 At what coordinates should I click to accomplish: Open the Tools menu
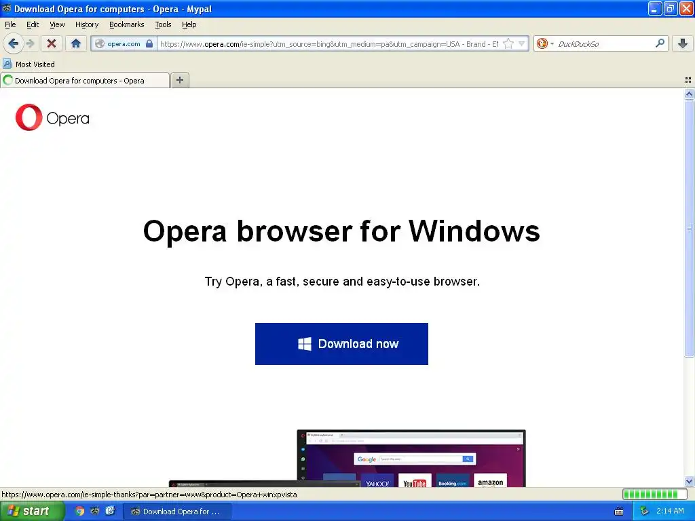pyautogui.click(x=163, y=24)
